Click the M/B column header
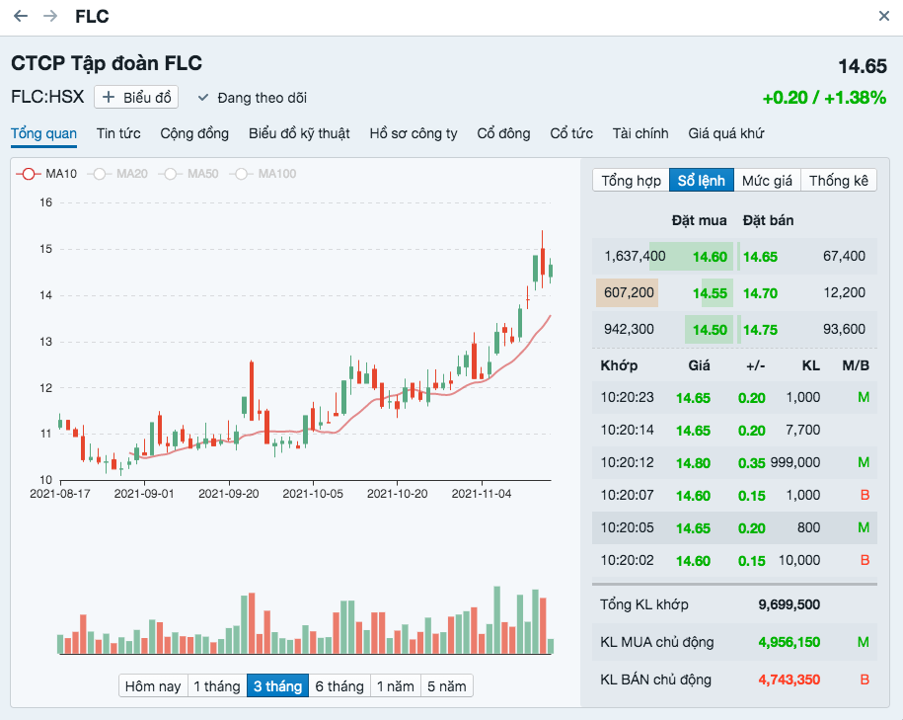The height and width of the screenshot is (720, 903). tap(856, 365)
